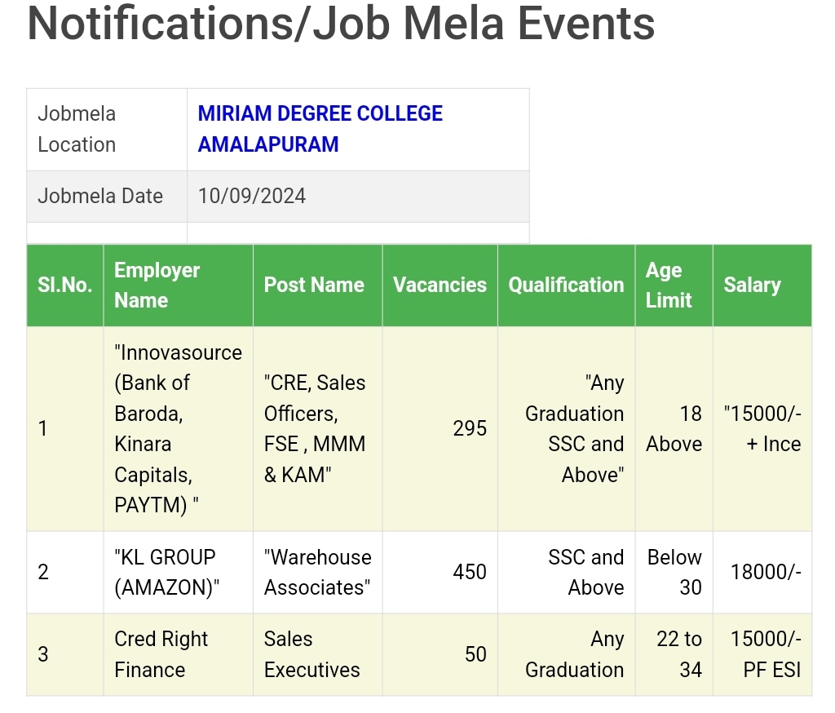This screenshot has width=835, height=713.
Task: Select KL GROUP's SSC and Above cell
Action: pos(566,573)
